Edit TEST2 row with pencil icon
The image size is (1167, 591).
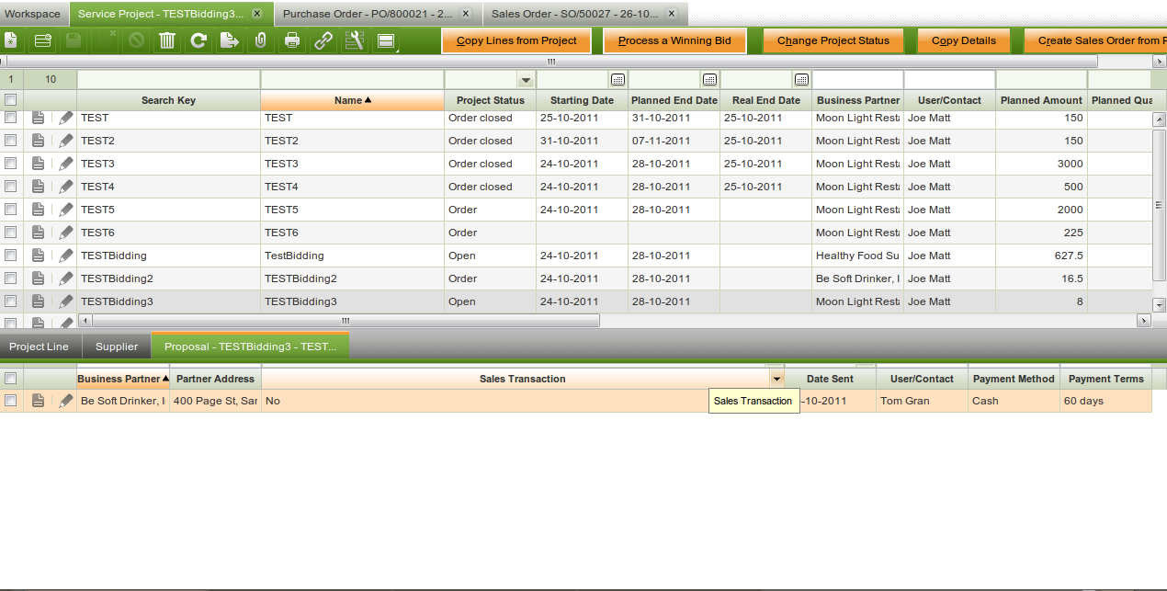tap(65, 141)
